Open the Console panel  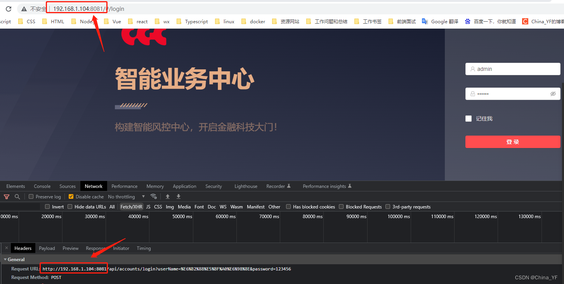point(42,186)
